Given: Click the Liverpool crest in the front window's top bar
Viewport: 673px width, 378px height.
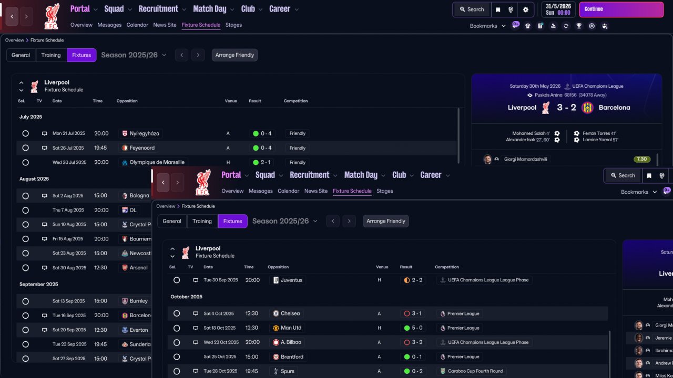Looking at the screenshot, I should point(202,182).
